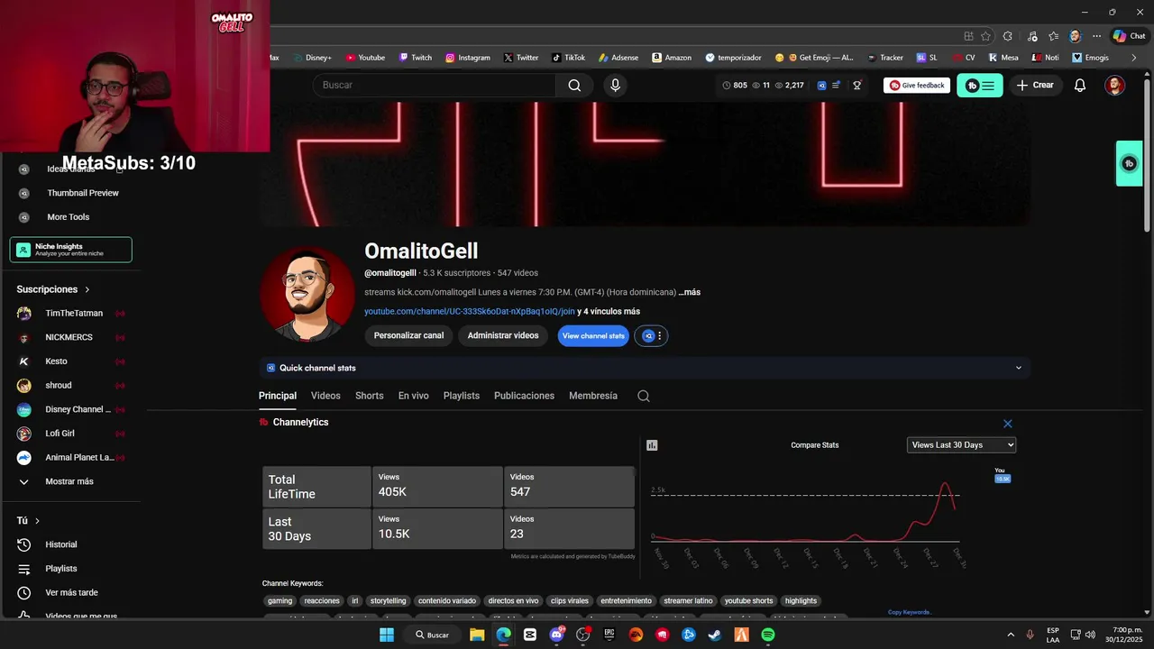
Task: Select the Principal tab
Action: (278, 396)
